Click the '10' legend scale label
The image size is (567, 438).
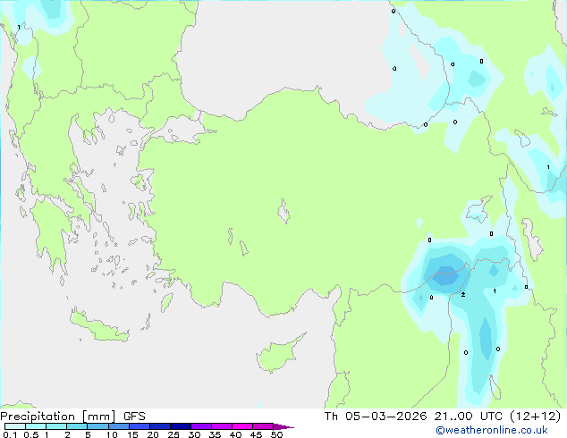(x=112, y=434)
